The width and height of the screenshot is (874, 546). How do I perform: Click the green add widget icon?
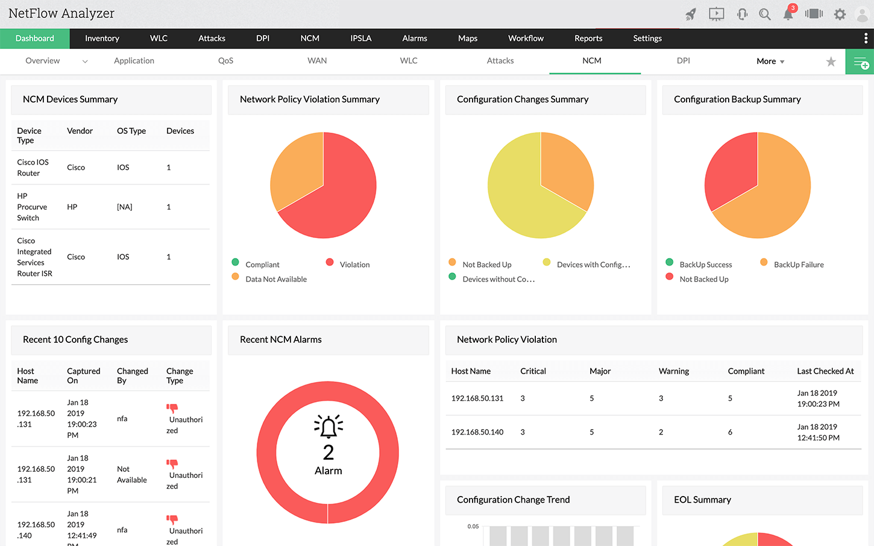point(860,62)
